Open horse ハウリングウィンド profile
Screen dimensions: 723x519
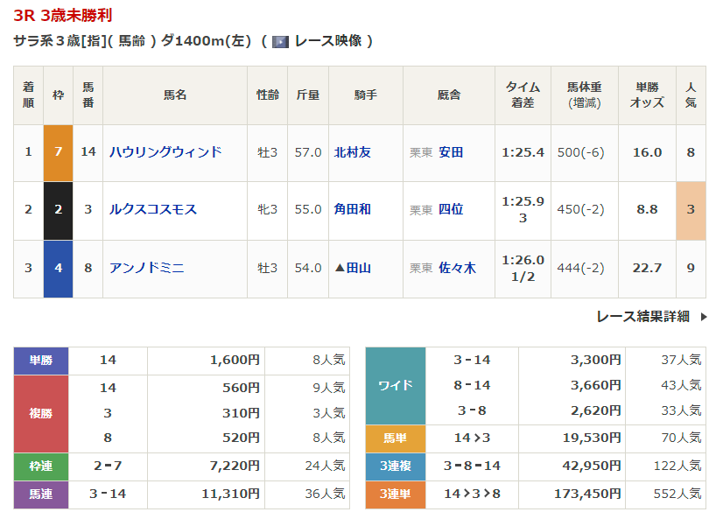(165, 152)
